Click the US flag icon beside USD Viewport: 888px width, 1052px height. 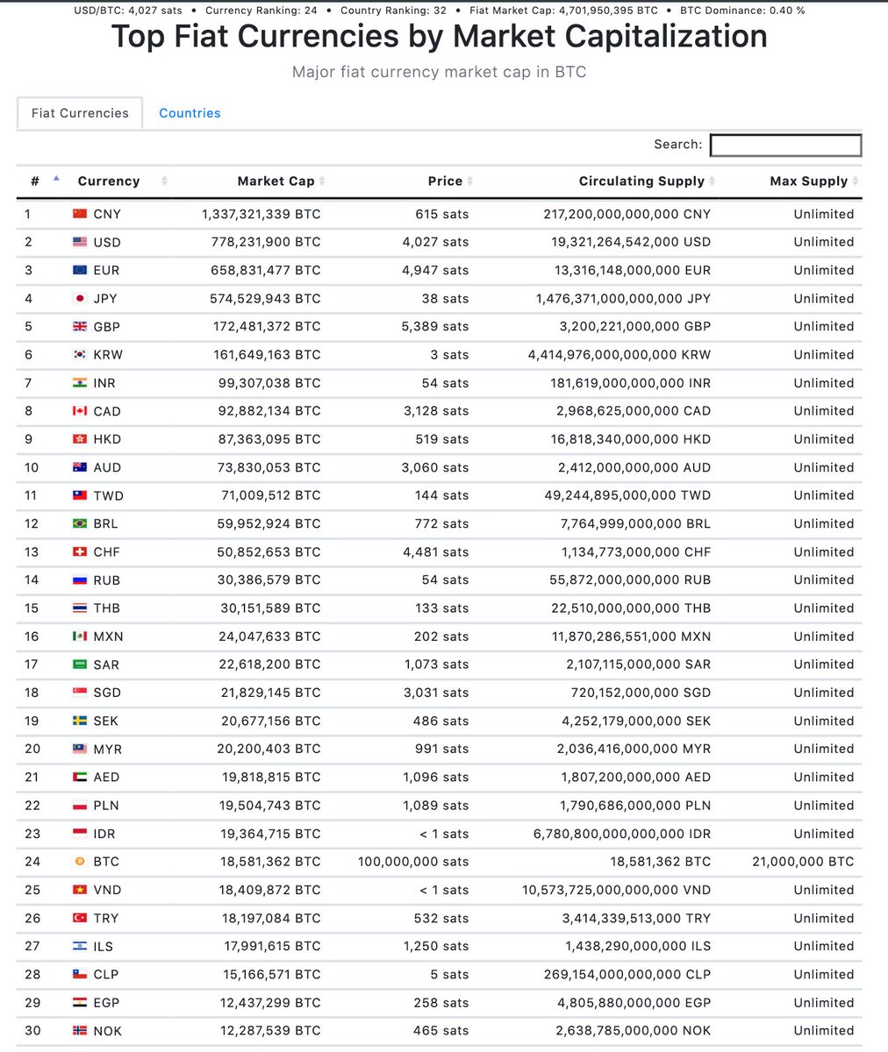(x=80, y=242)
